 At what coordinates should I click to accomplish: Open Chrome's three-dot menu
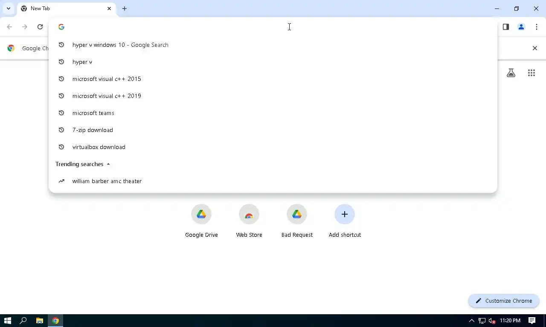pos(537,27)
